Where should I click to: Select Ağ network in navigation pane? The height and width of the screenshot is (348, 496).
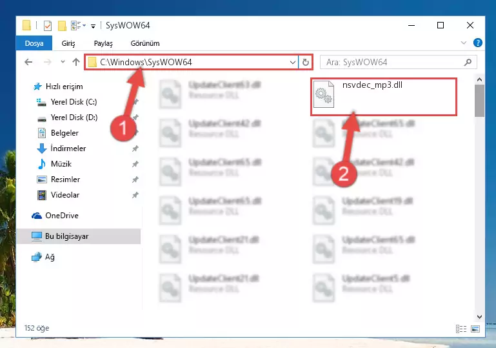43,257
